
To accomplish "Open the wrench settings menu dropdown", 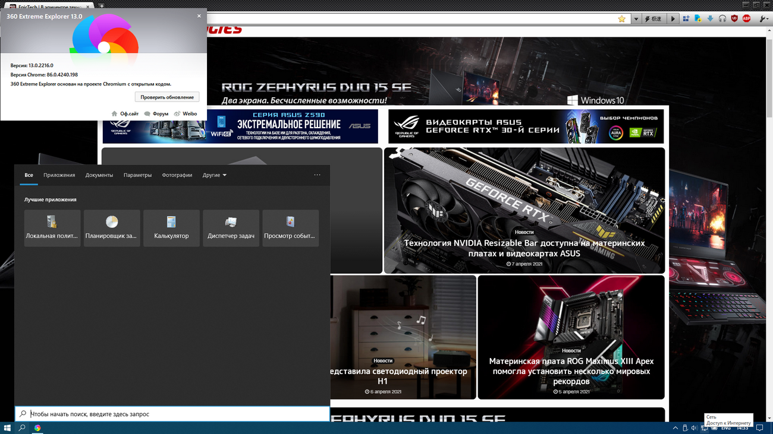I will [764, 19].
